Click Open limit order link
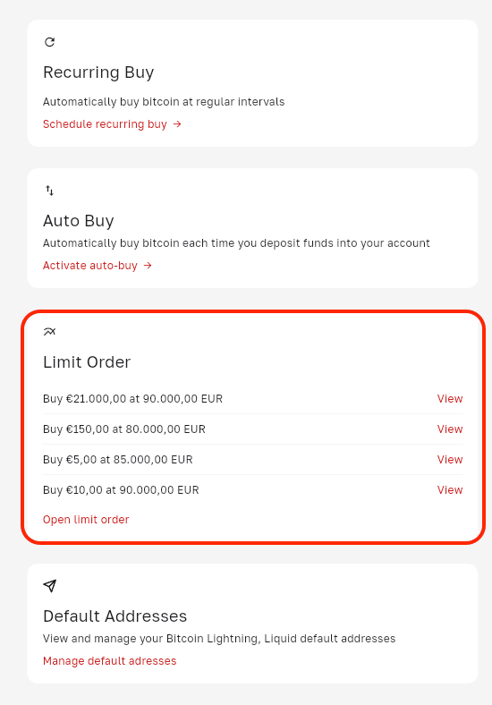The height and width of the screenshot is (705, 492). [86, 519]
